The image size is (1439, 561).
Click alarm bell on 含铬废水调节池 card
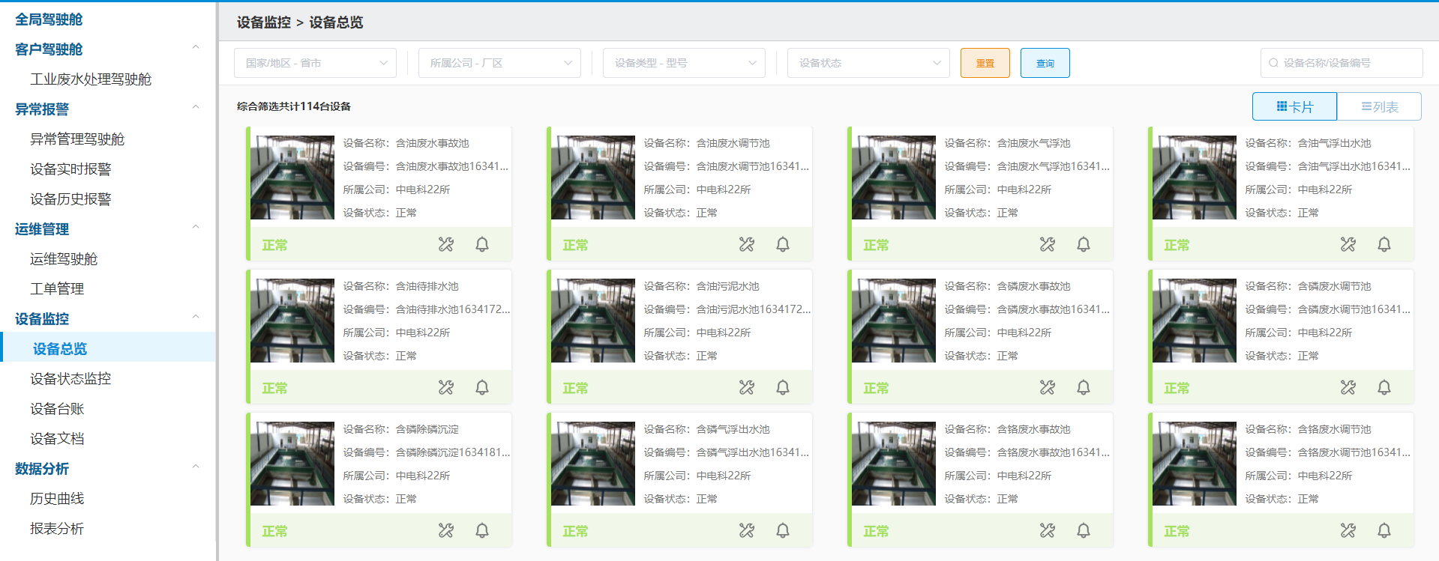[x=1384, y=530]
